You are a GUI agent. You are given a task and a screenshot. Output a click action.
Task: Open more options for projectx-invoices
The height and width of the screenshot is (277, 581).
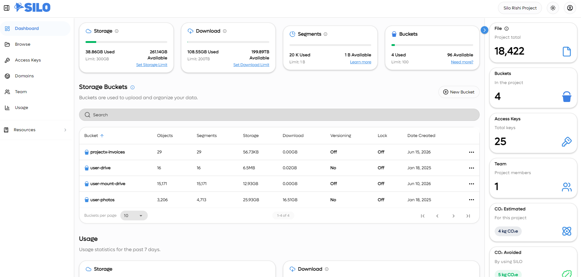point(471,152)
